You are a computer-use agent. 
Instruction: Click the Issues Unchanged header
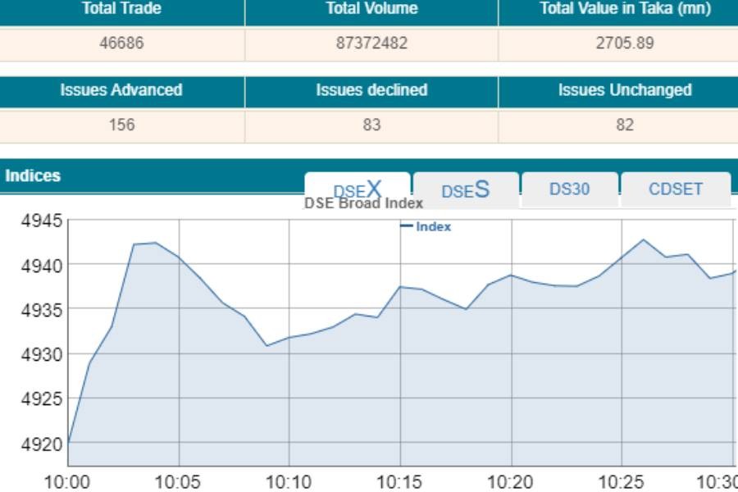625,90
